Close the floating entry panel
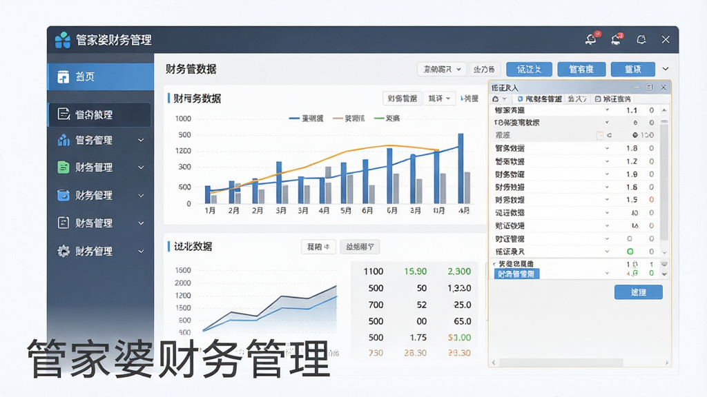Viewport: 707px width, 397px height. point(664,88)
